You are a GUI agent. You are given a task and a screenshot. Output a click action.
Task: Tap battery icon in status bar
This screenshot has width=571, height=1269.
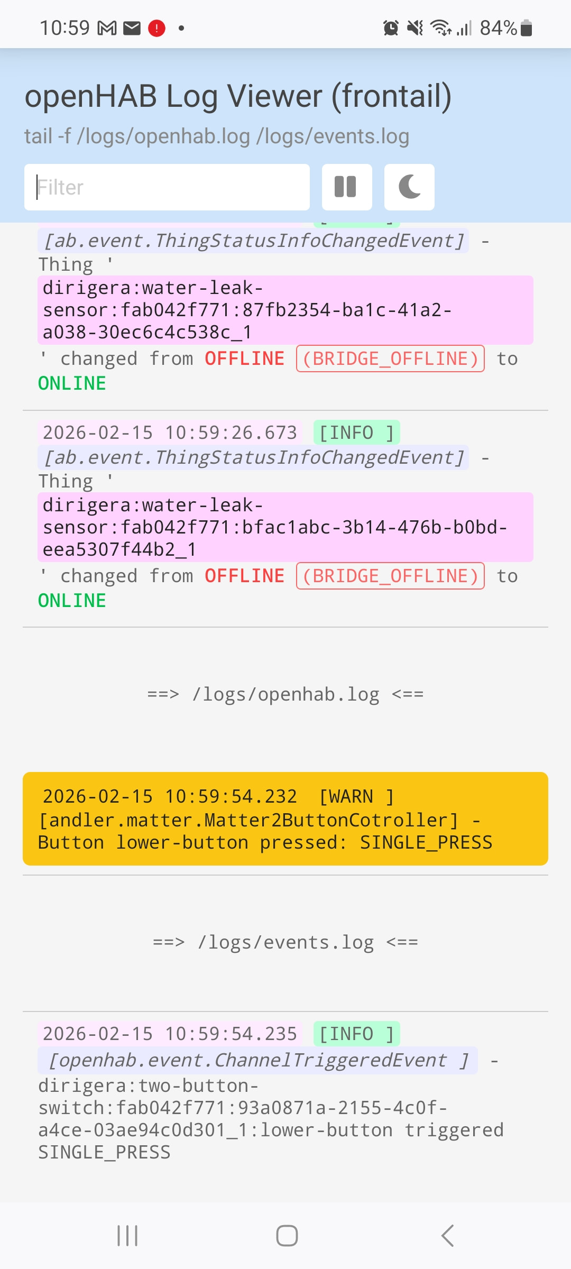point(526,27)
